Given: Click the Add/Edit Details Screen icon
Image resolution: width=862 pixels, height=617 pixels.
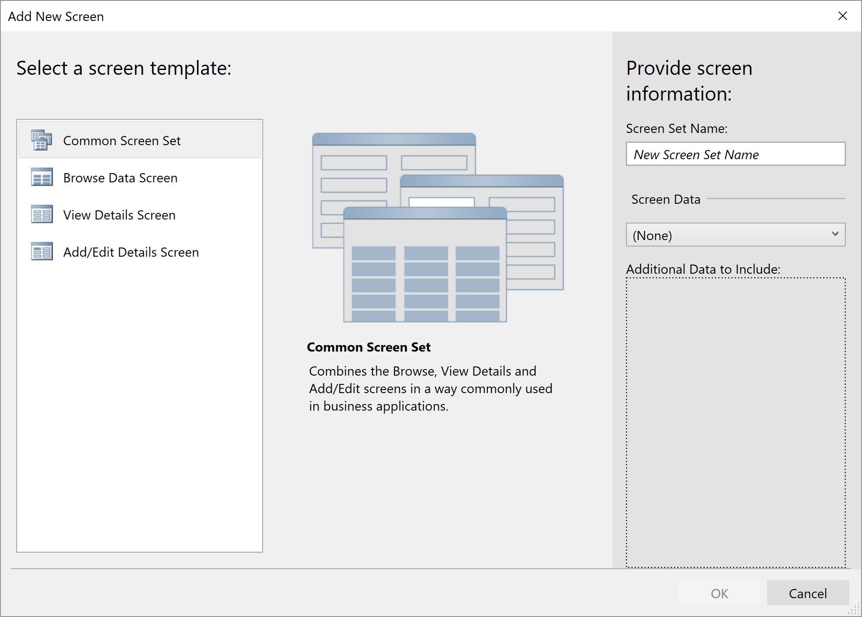Looking at the screenshot, I should click(x=42, y=252).
